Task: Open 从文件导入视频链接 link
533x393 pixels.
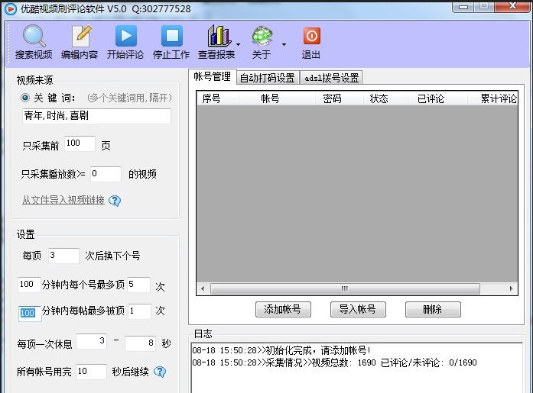Action: 63,200
